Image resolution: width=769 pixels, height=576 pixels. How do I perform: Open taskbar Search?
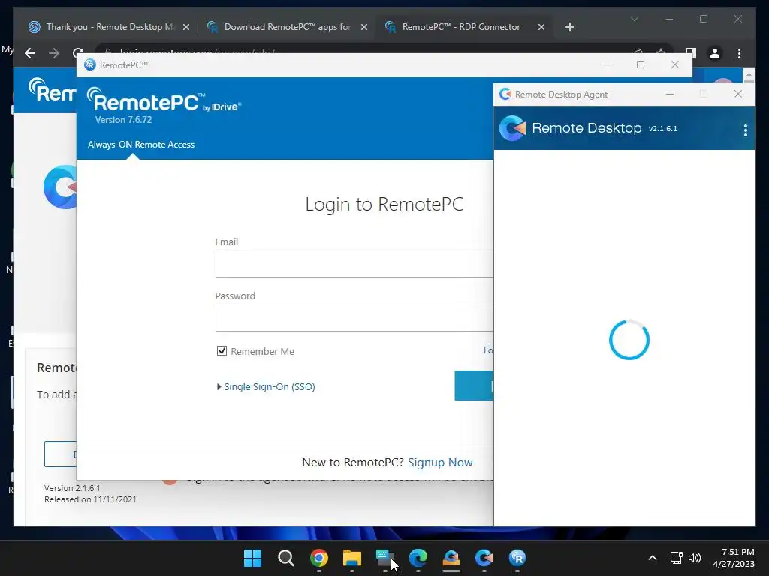pos(285,558)
